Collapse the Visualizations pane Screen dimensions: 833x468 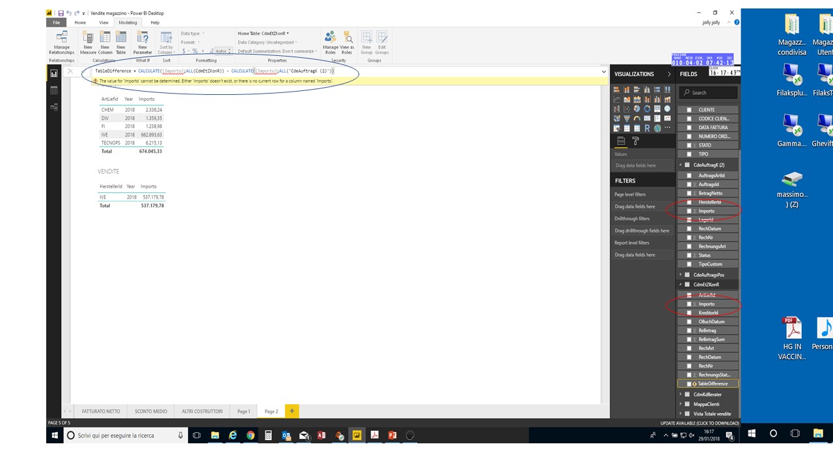point(669,74)
